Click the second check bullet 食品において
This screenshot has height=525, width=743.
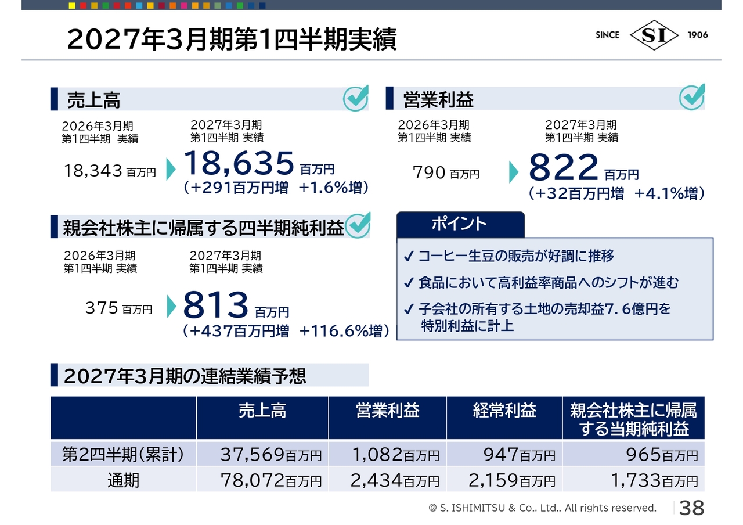point(540,283)
